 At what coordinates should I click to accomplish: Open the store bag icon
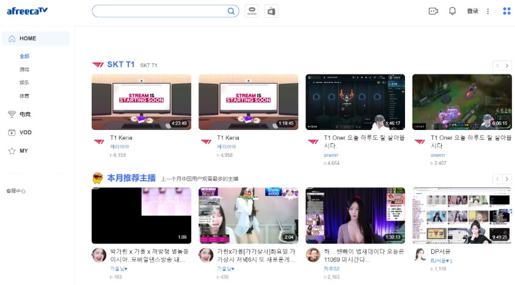pos(271,11)
